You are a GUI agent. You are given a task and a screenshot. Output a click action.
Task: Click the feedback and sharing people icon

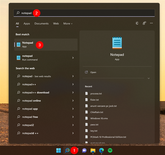144,23
